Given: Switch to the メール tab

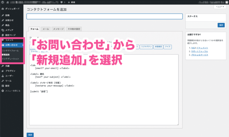Looking at the screenshot, I should pos(46,29).
